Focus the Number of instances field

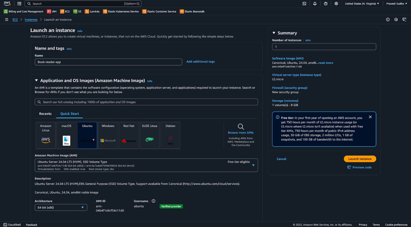pyautogui.click(x=324, y=47)
